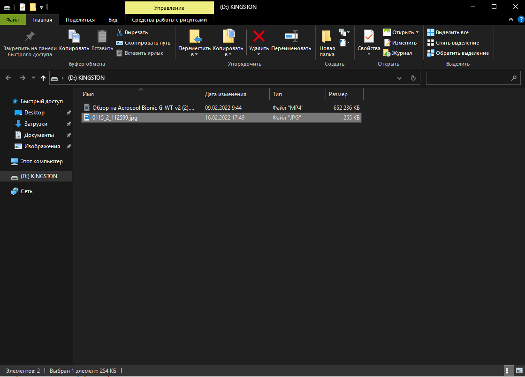Click the Вставить paste button
The height and width of the screenshot is (377, 525).
[102, 40]
